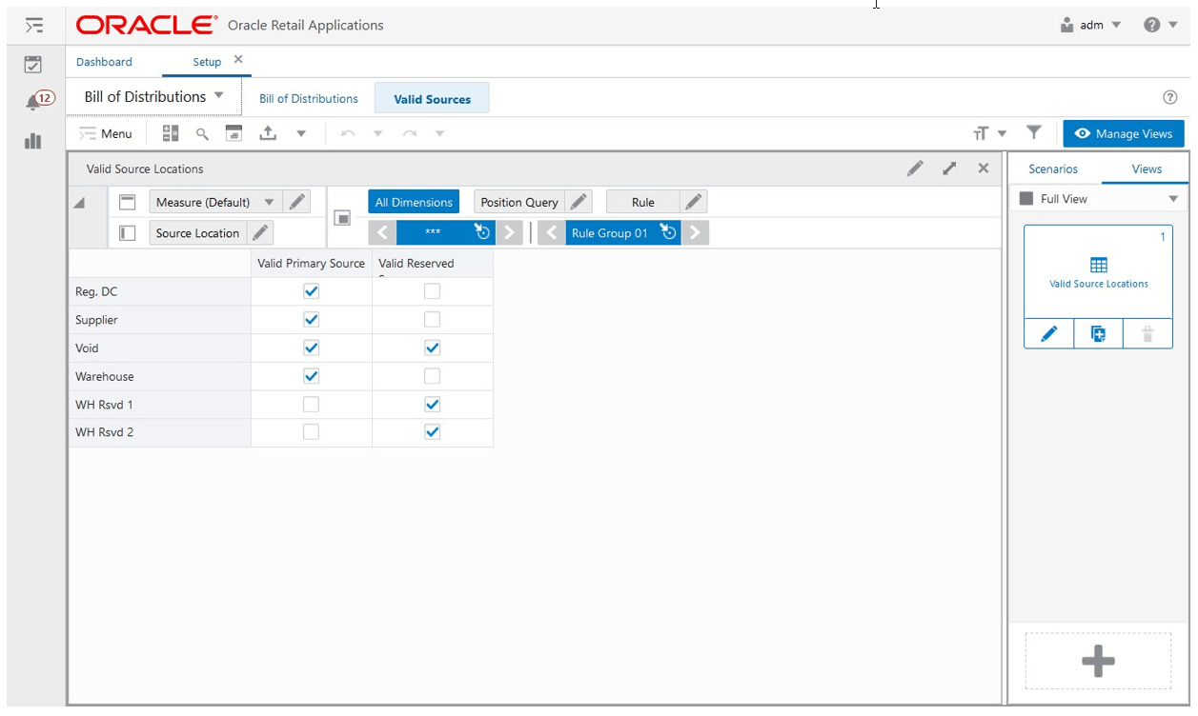The width and height of the screenshot is (1198, 716).
Task: Expand the undo history dropdown arrow
Action: (377, 133)
